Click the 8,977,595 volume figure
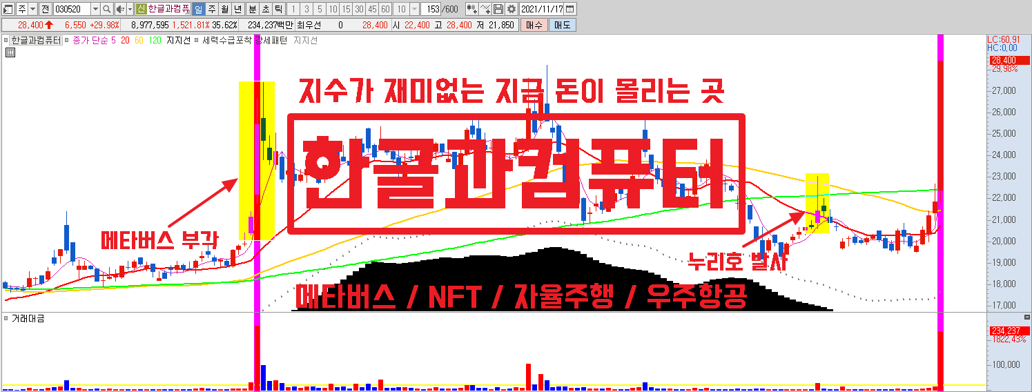The width and height of the screenshot is (1032, 392). click(x=150, y=25)
